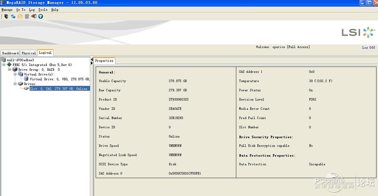378x196 pixels.
Task: Click the refresh arrows toolbar icon
Action: [13, 16]
